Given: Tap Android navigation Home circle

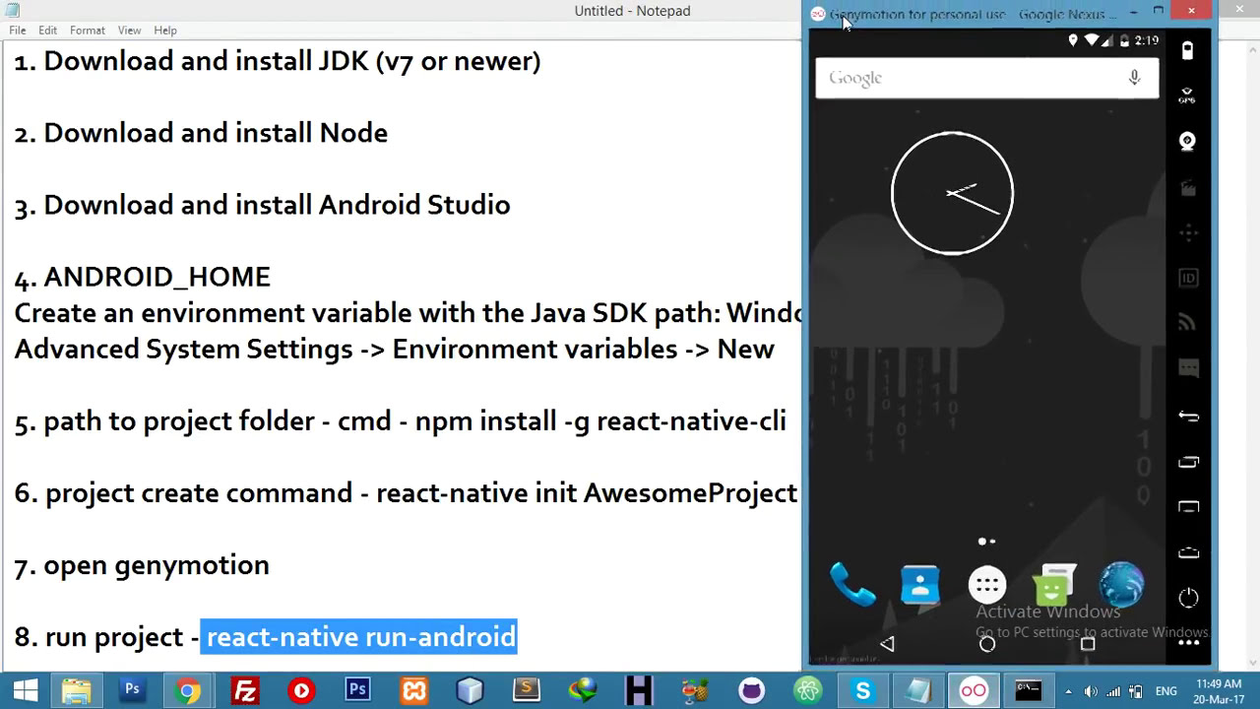Looking at the screenshot, I should point(987,644).
